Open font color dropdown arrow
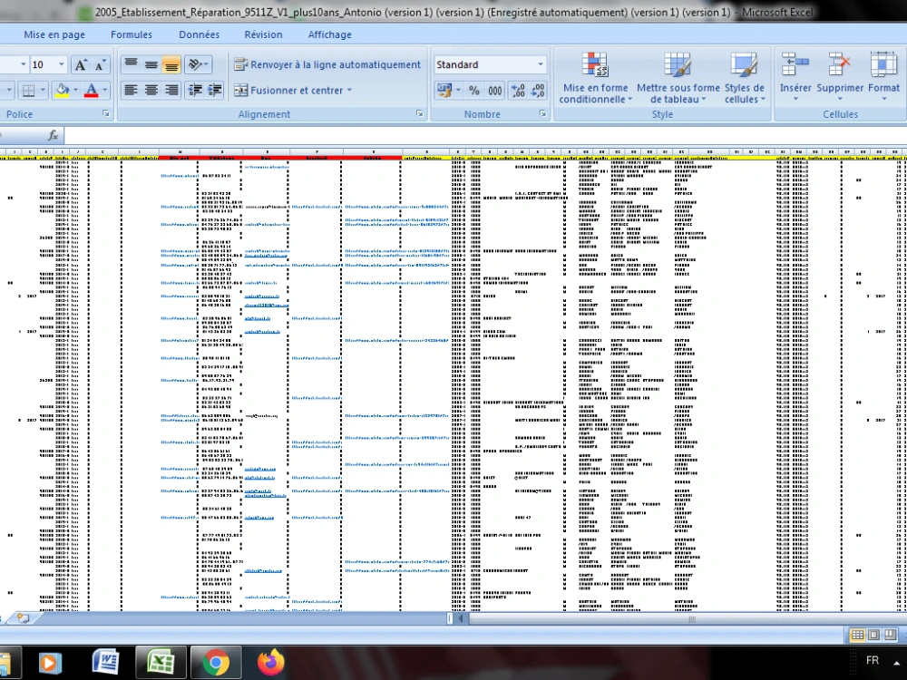The height and width of the screenshot is (680, 907). click(105, 90)
